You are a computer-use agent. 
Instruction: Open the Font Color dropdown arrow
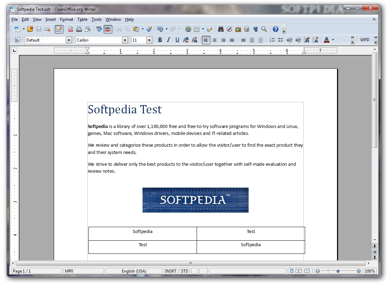tap(333, 40)
